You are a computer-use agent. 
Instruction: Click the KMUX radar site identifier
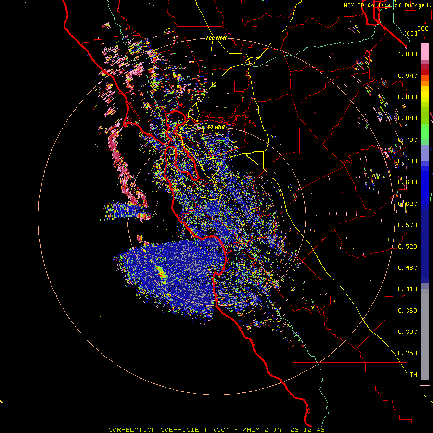coord(251,430)
